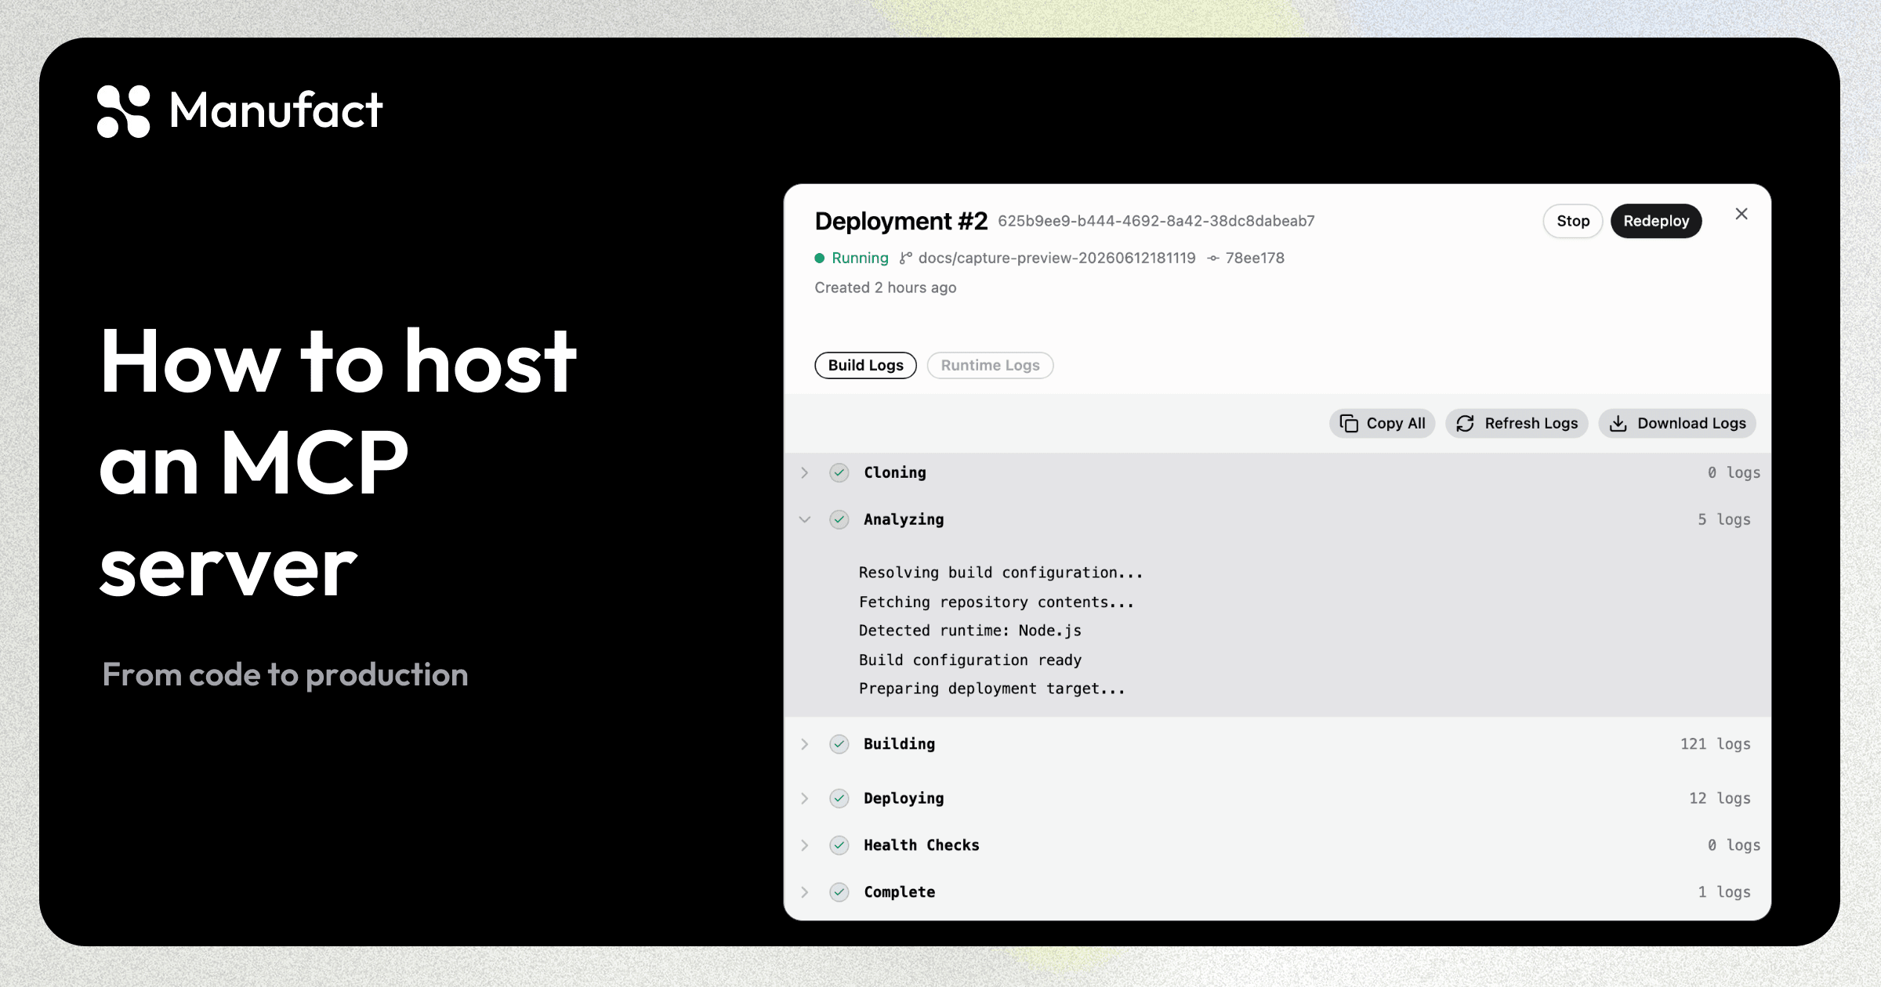1881x987 pixels.
Task: Close the deployment dialog with X
Action: coord(1741,214)
